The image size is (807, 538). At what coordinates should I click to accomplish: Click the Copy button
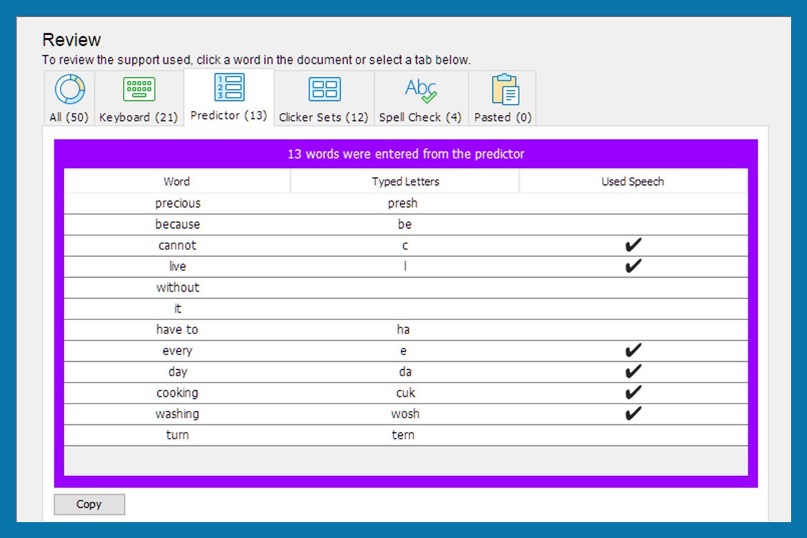click(x=89, y=504)
